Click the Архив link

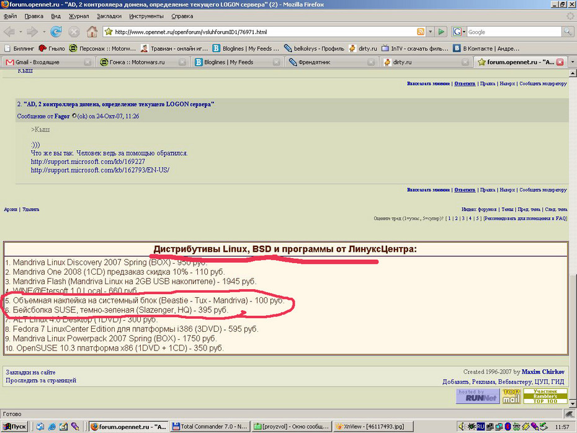(11, 209)
